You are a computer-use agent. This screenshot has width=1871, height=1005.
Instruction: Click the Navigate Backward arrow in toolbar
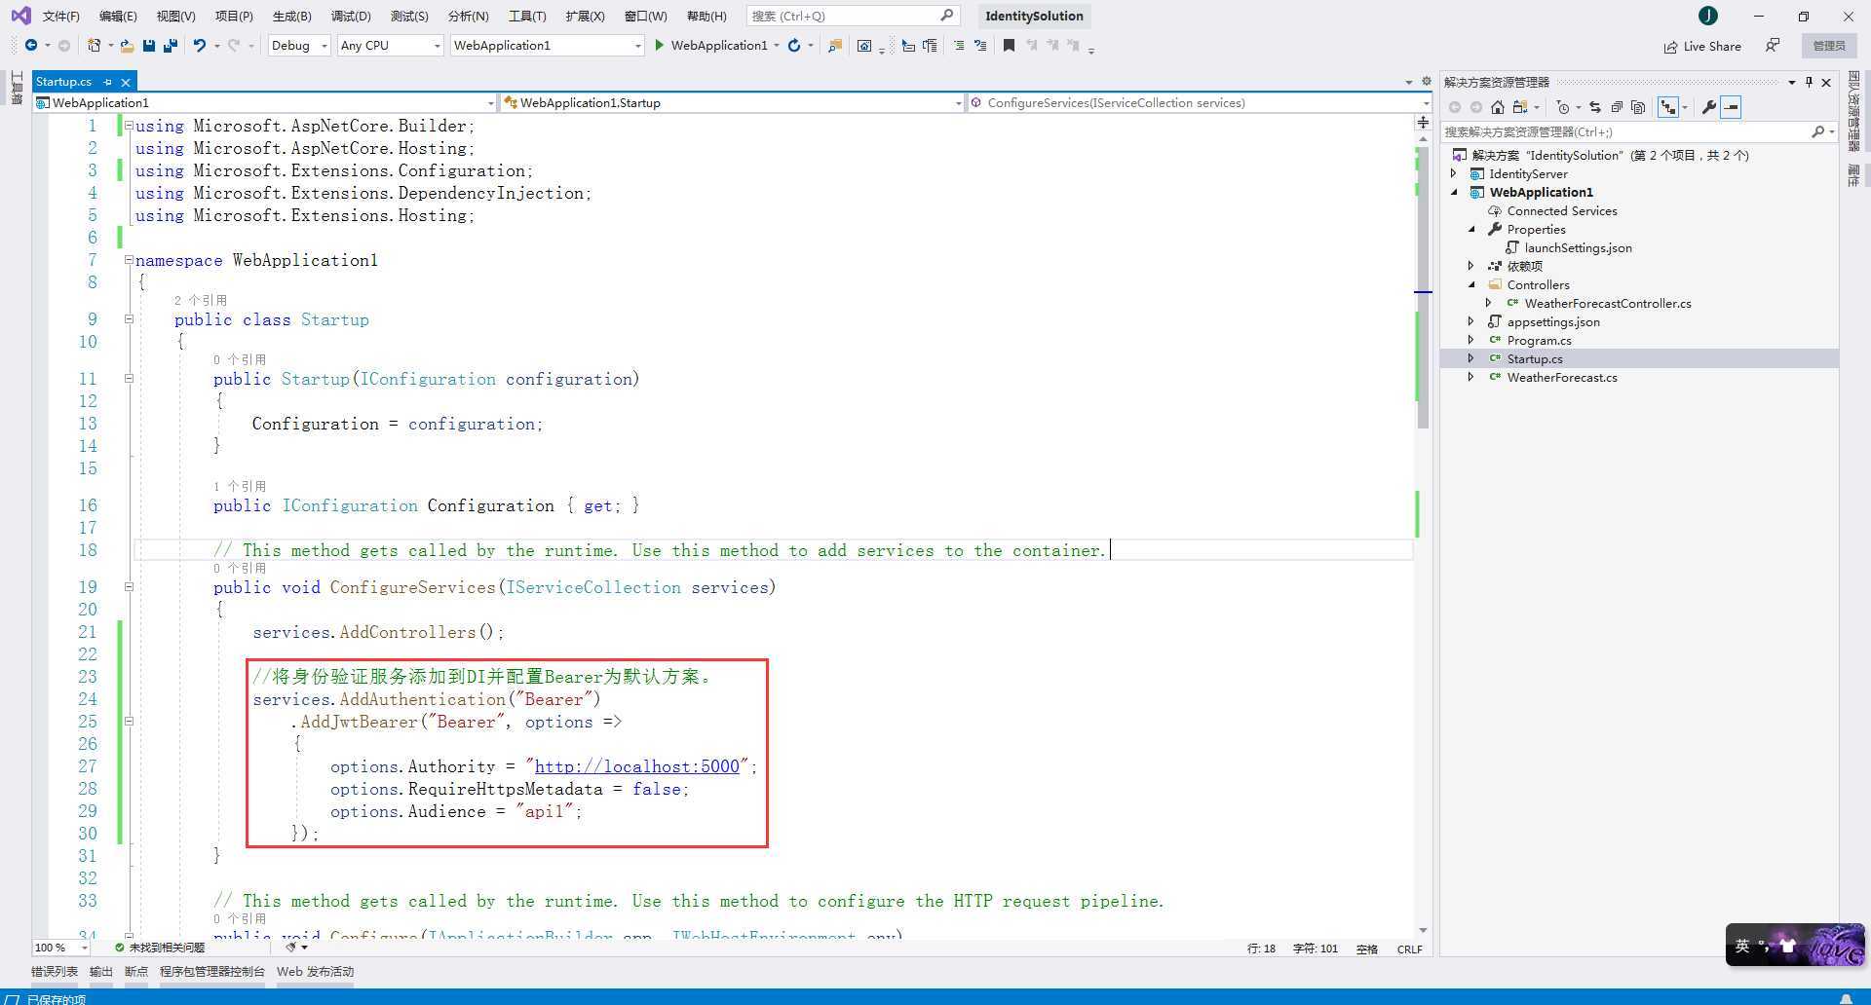pyautogui.click(x=31, y=46)
